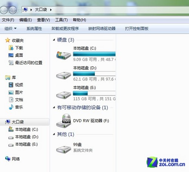Open the 99盘 system folder icon
189x172 pixels.
[x=64, y=149]
